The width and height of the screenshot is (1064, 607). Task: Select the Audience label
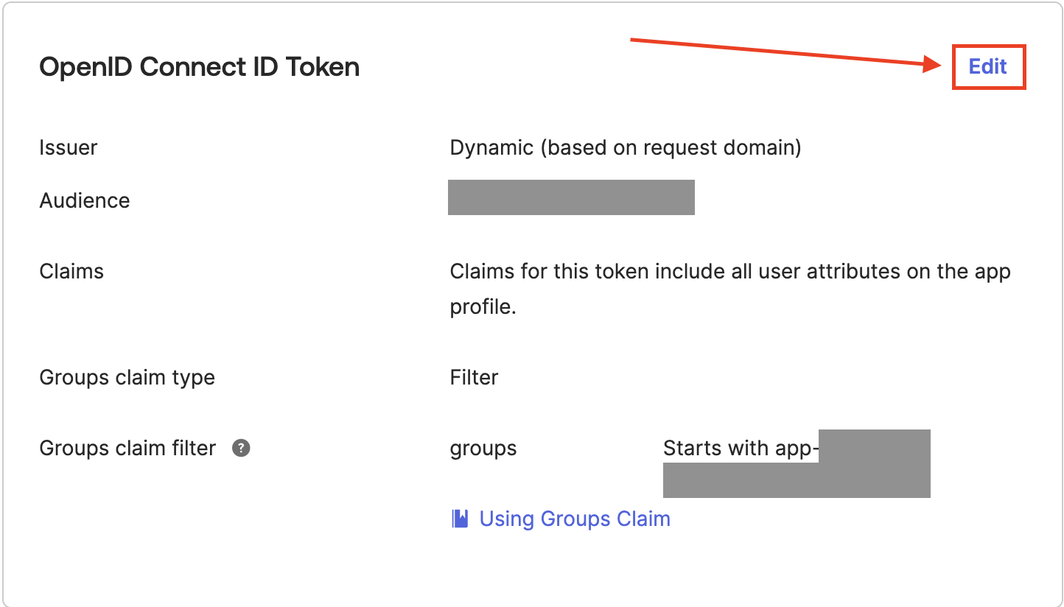click(x=85, y=200)
